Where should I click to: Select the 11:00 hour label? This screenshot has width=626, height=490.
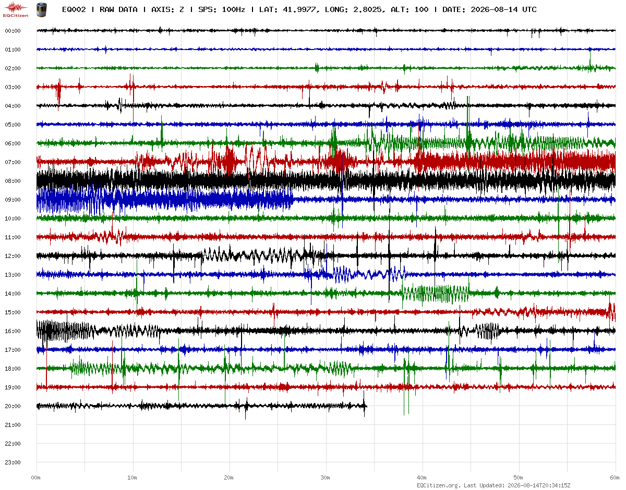point(13,237)
